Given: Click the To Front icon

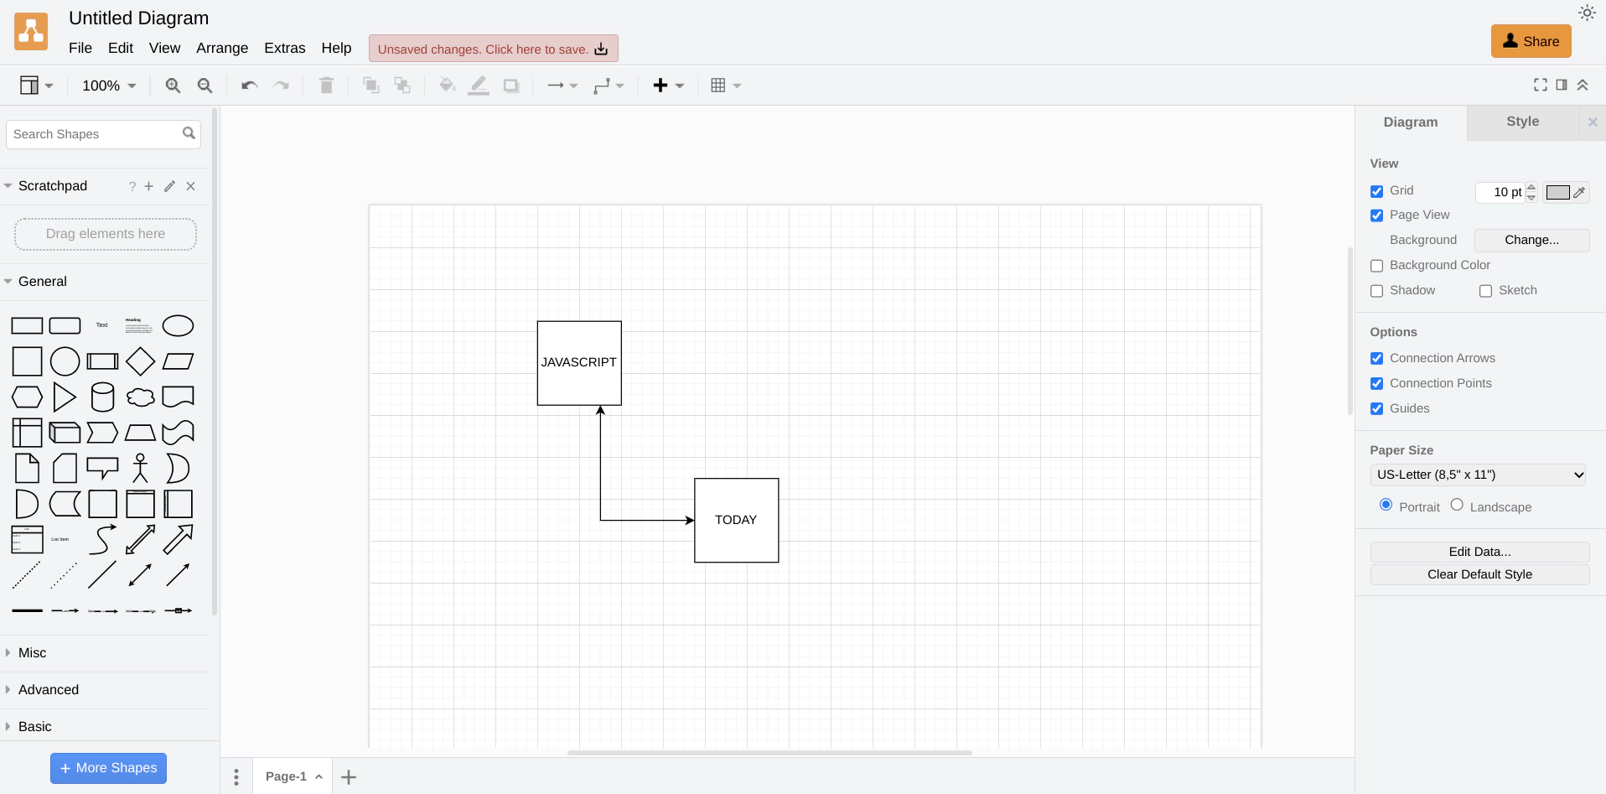Looking at the screenshot, I should pos(370,86).
